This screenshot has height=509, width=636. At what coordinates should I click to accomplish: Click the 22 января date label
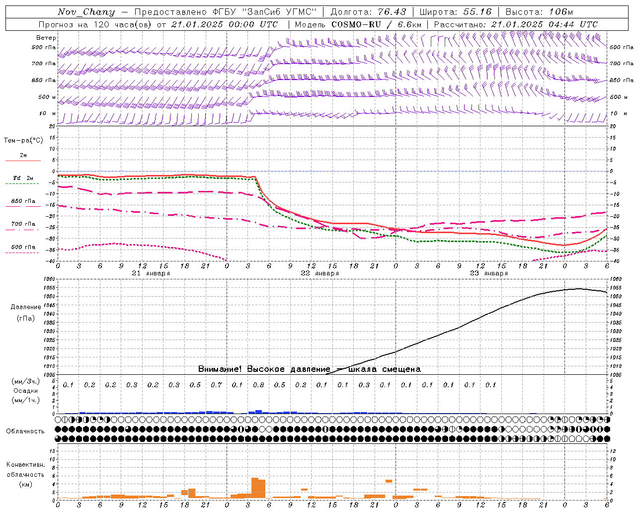(x=320, y=273)
